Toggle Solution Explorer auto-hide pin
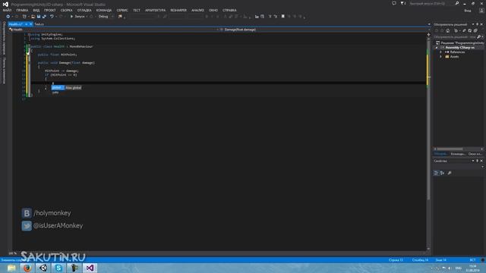The height and width of the screenshot is (273, 486). point(478,24)
